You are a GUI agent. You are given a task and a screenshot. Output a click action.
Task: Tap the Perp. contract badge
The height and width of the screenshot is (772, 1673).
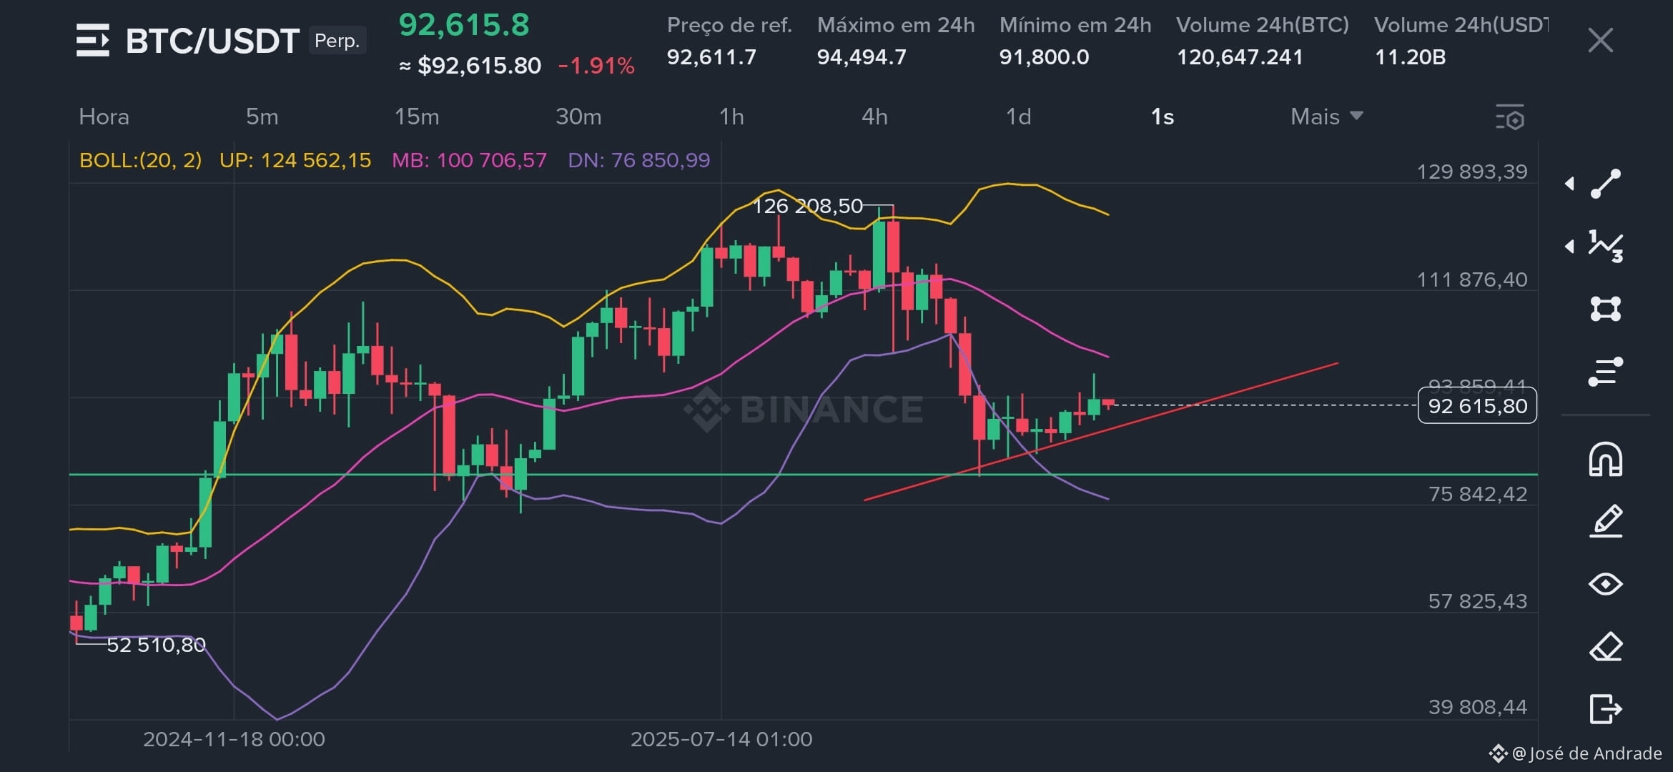coord(337,40)
